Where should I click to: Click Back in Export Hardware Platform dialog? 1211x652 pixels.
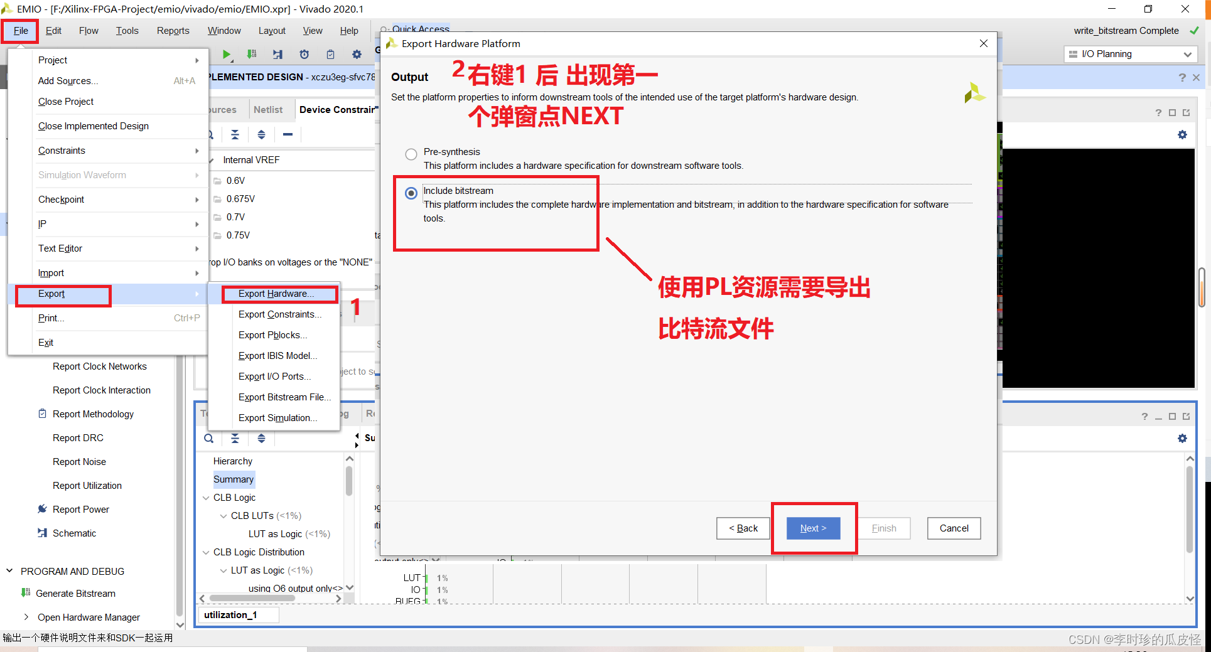[743, 528]
